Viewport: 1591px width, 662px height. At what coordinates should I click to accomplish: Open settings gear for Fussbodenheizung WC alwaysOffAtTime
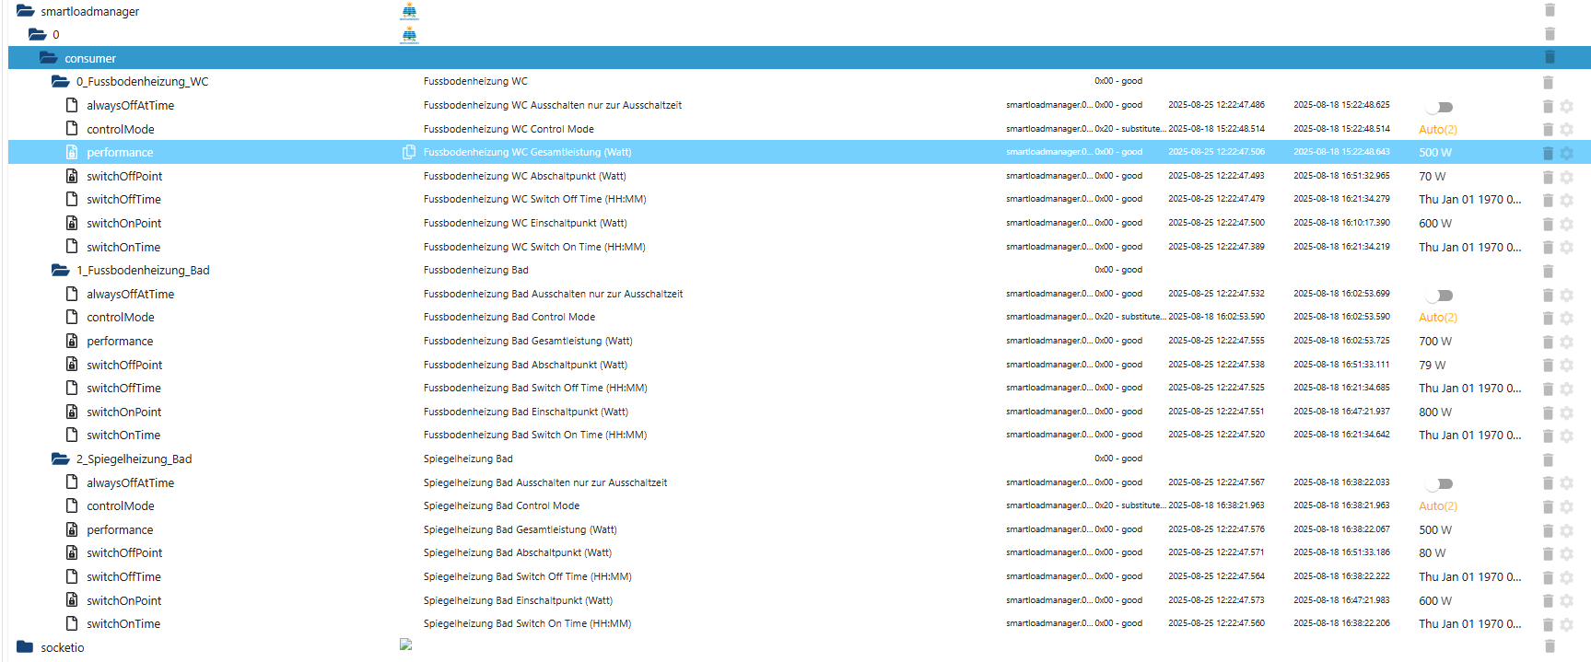click(x=1567, y=107)
